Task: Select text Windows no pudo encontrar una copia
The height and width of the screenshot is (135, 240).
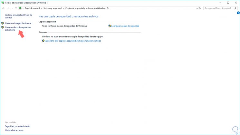Action: click(x=72, y=37)
